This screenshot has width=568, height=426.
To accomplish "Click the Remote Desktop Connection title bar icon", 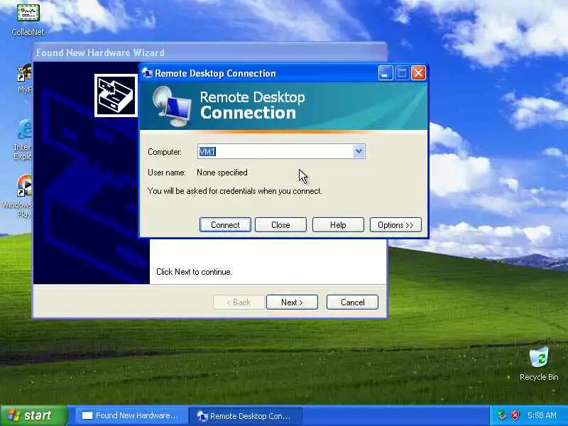I will pos(147,73).
